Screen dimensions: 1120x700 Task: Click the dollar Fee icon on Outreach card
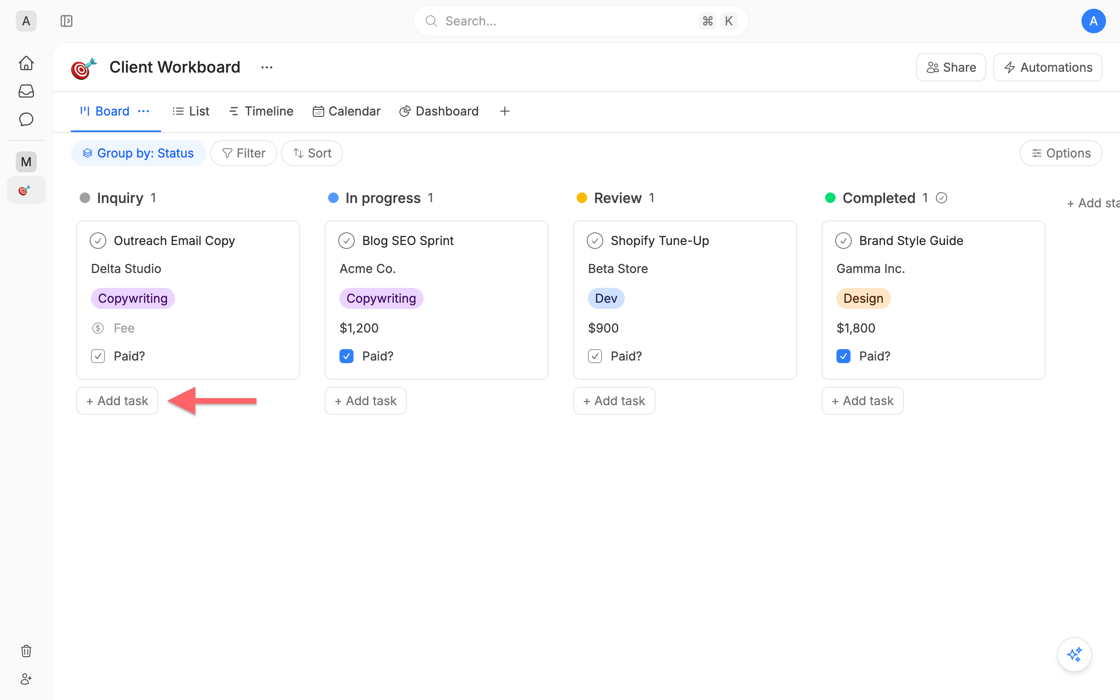98,328
